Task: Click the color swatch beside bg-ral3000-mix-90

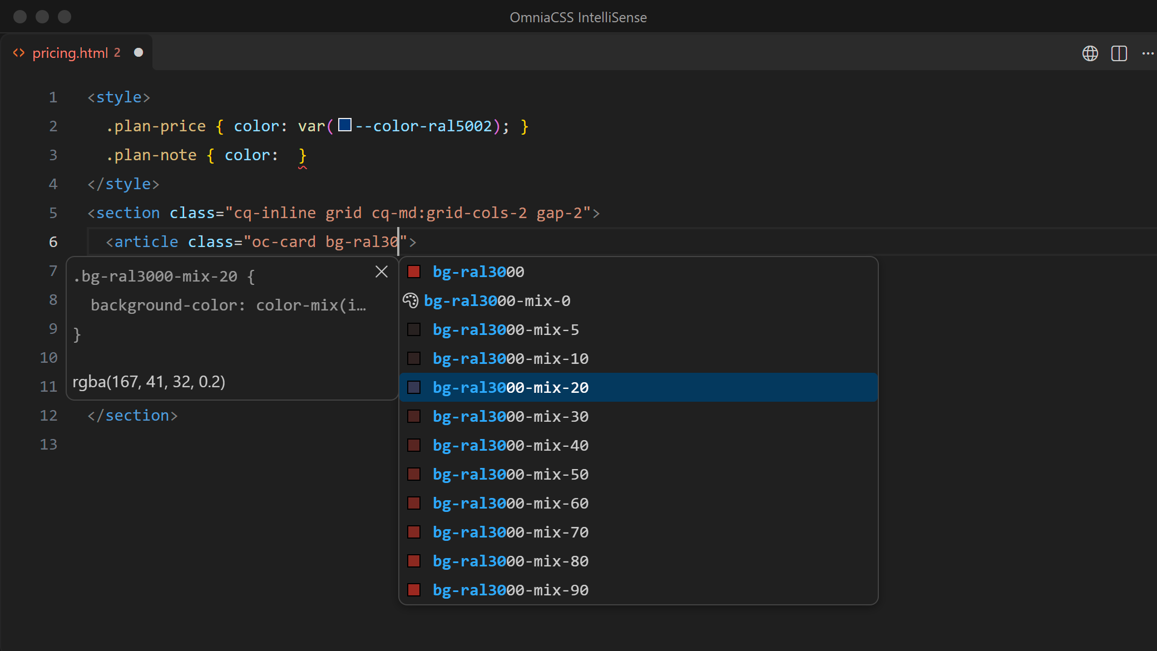Action: (x=414, y=590)
